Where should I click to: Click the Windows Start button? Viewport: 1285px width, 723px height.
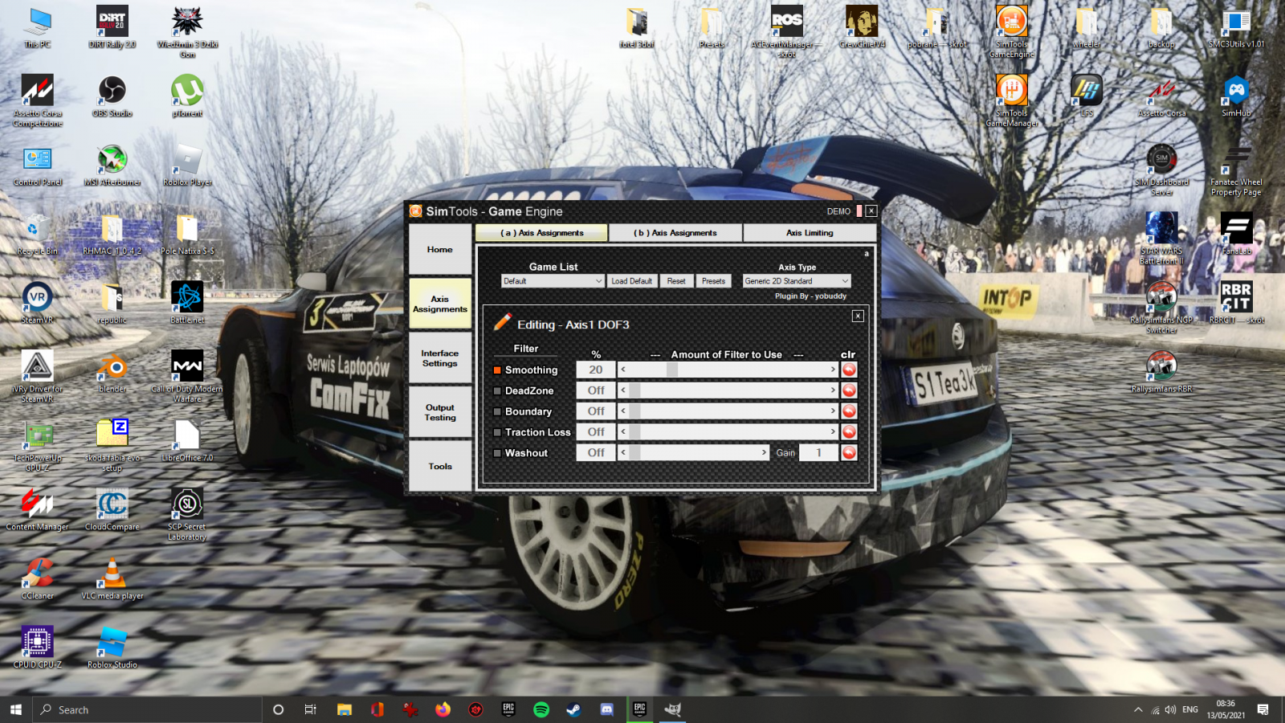(x=15, y=709)
